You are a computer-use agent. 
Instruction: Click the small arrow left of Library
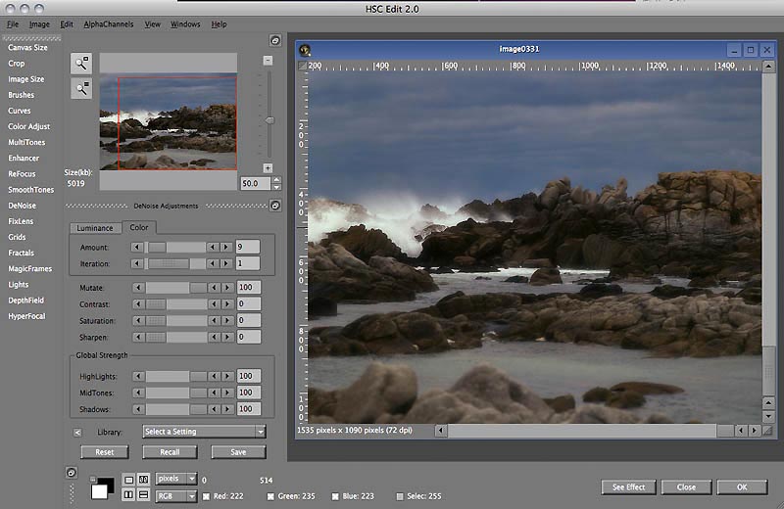(x=77, y=432)
